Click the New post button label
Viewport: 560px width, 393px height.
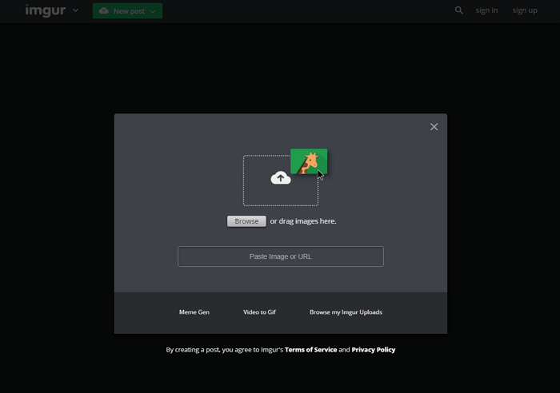click(129, 11)
